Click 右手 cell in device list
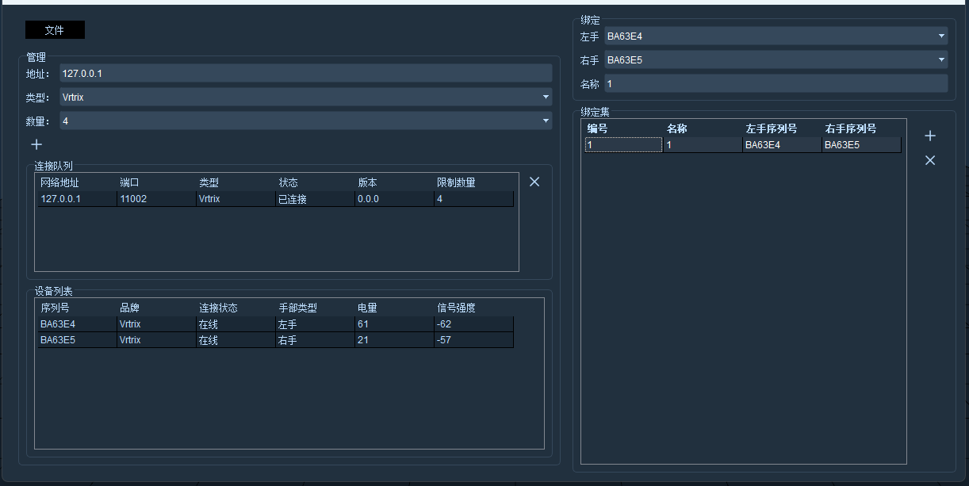 click(x=315, y=340)
